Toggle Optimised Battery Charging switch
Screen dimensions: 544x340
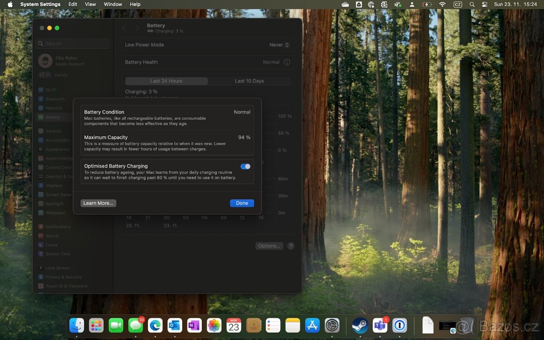pos(245,166)
